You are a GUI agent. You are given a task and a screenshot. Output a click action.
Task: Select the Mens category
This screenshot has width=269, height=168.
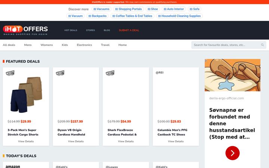click(28, 45)
